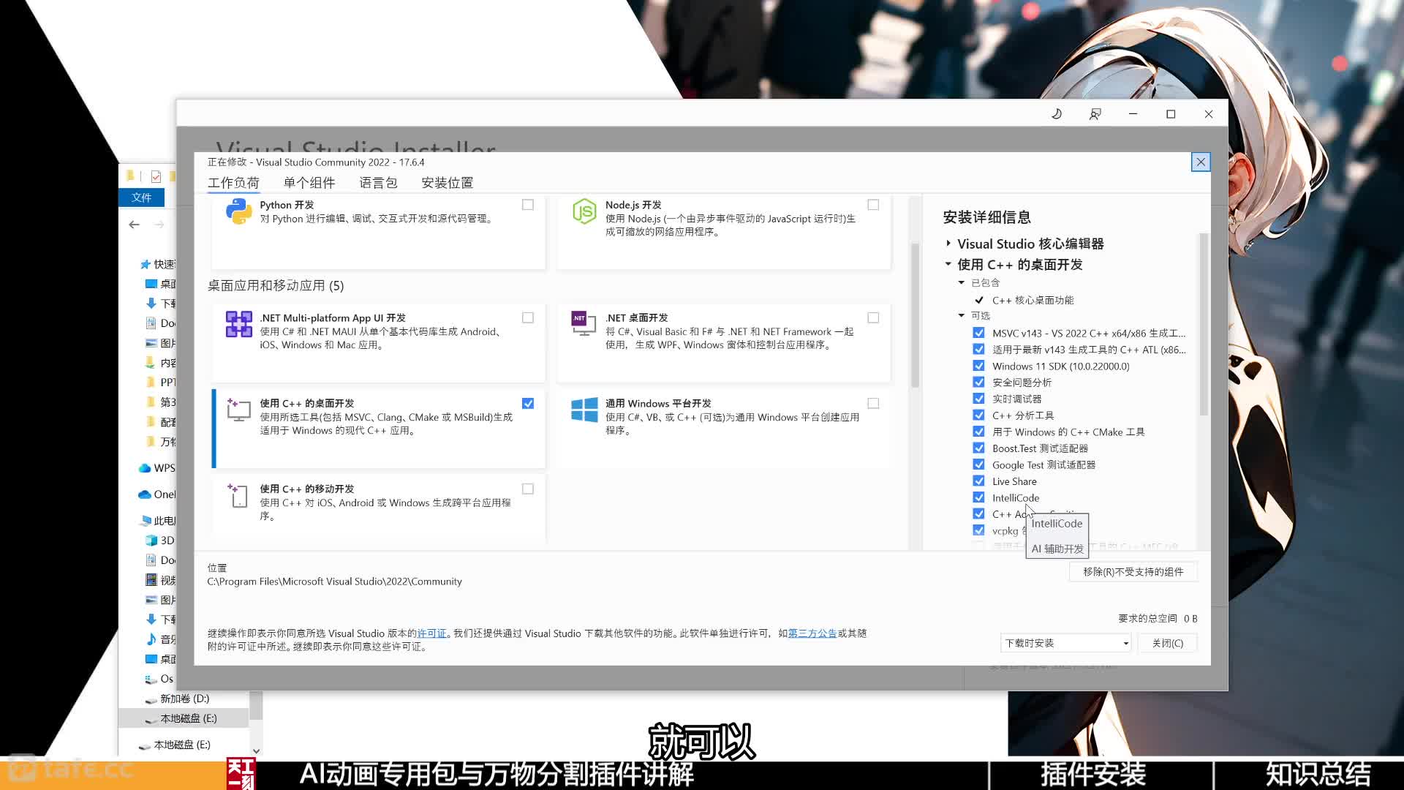Screen dimensions: 1404x790
Task: Switch to 工作负荷 tab
Action: click(x=233, y=183)
